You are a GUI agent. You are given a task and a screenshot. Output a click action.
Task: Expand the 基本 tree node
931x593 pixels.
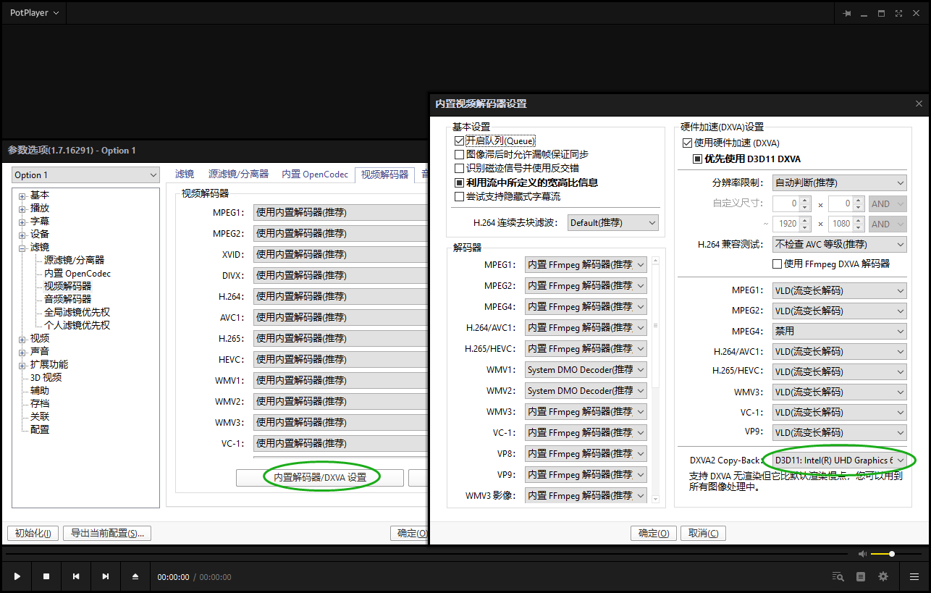[x=22, y=195]
